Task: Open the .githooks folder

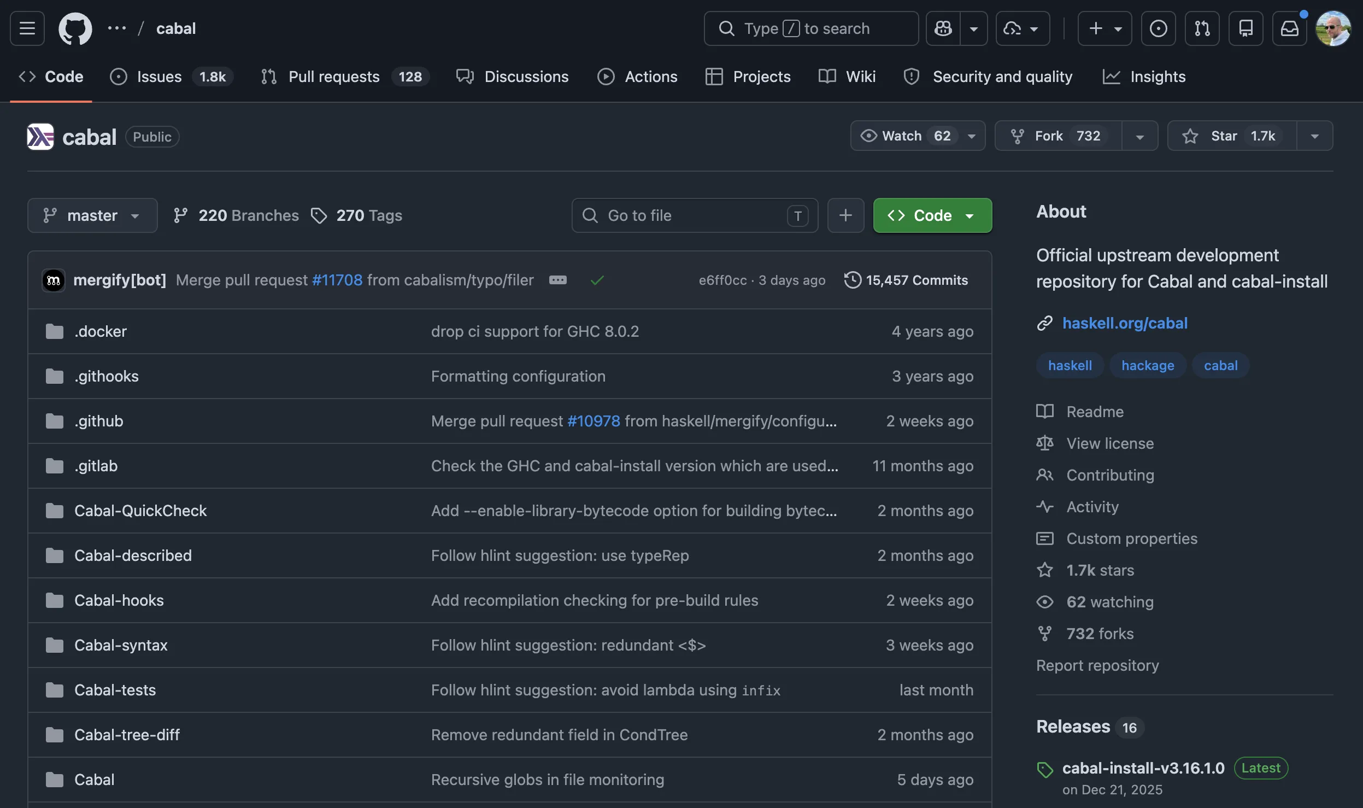Action: 107,376
